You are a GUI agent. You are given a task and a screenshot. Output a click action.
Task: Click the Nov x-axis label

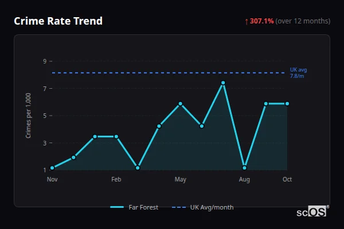52,179
